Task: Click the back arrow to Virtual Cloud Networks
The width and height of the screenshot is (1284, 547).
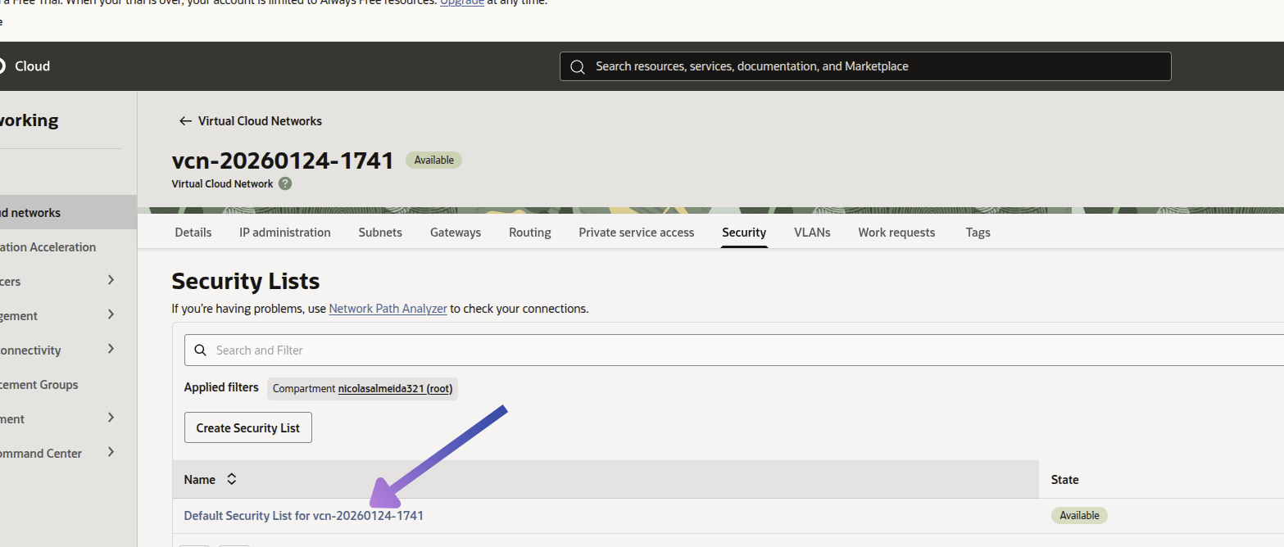Action: 185,121
